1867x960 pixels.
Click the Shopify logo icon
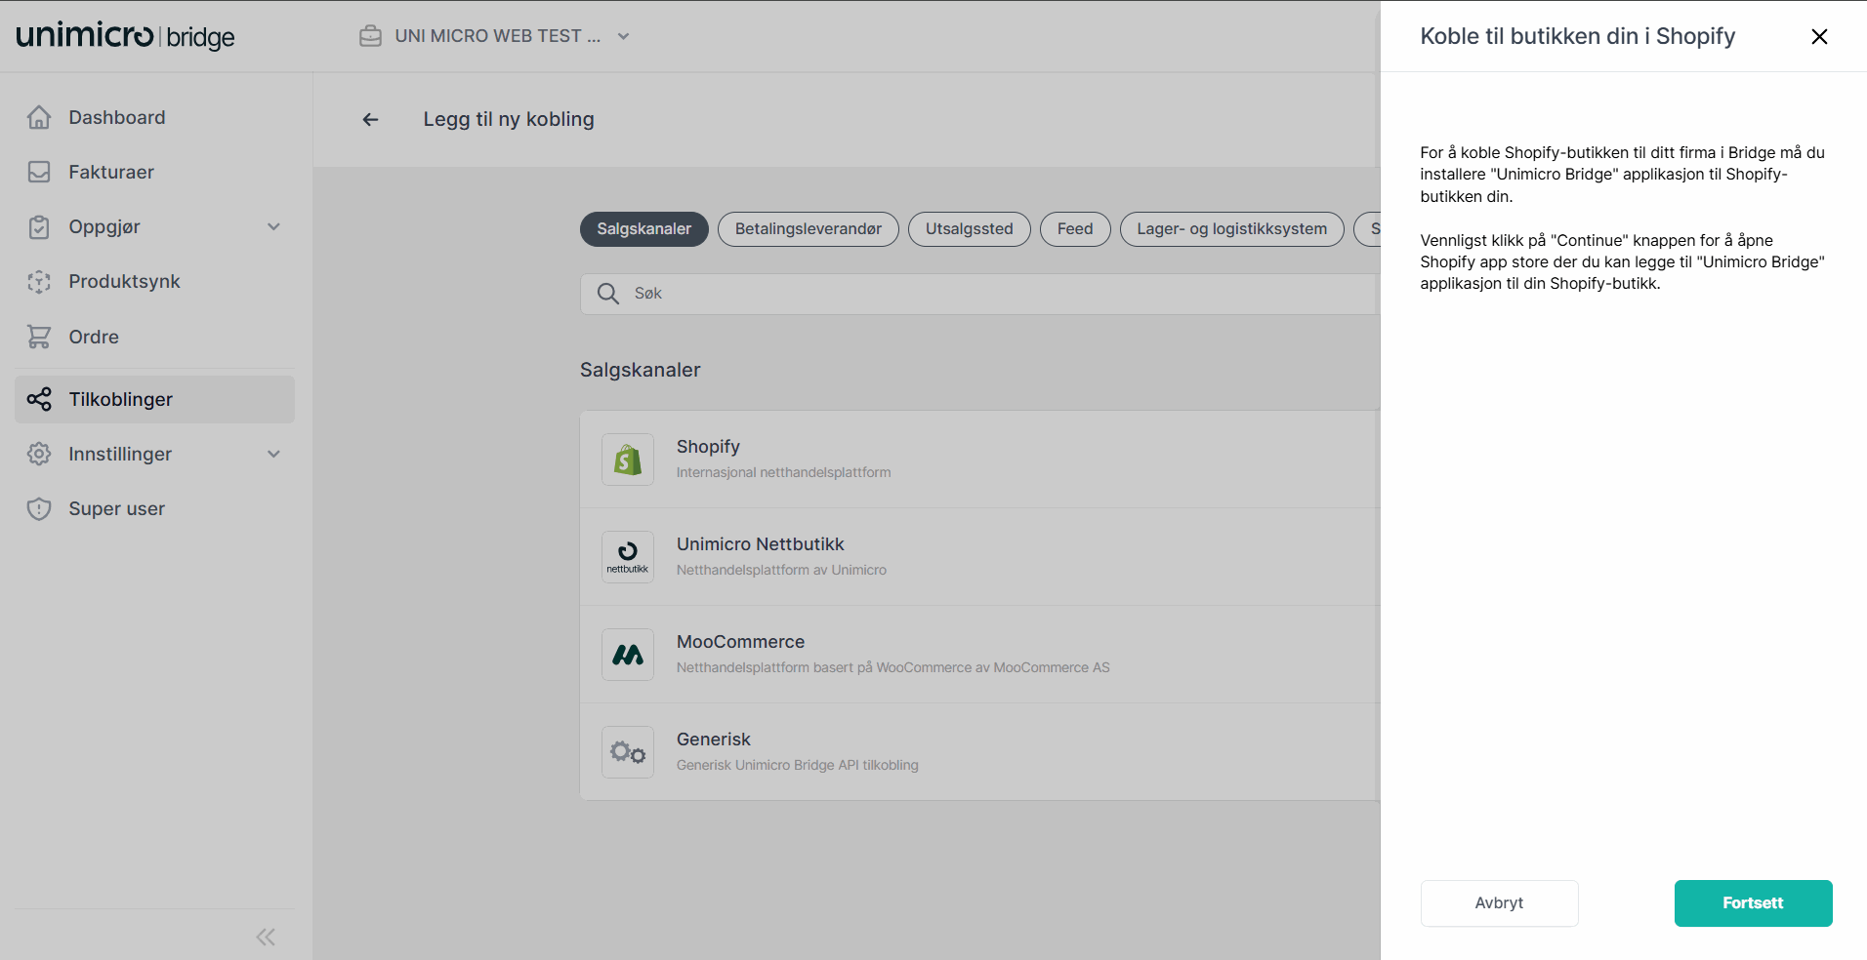[x=627, y=459]
